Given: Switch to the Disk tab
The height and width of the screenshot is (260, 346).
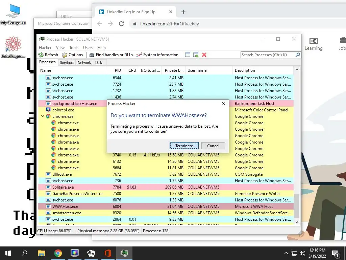Looking at the screenshot, I should pyautogui.click(x=99, y=63).
